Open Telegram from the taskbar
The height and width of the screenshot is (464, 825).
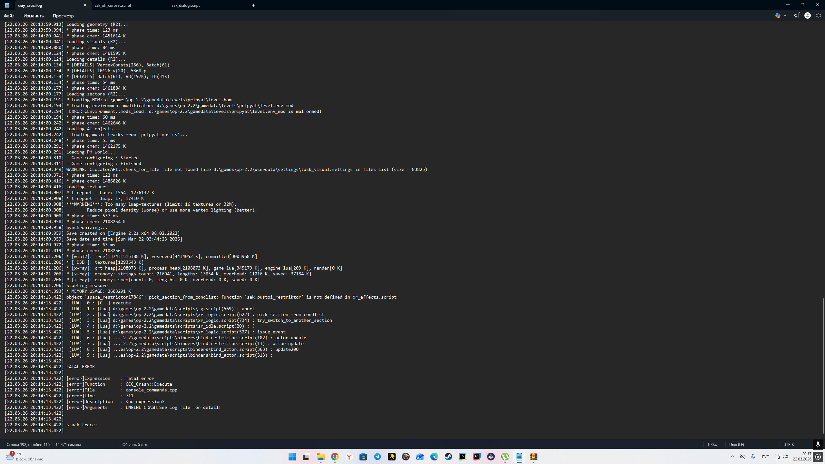[x=377, y=457]
